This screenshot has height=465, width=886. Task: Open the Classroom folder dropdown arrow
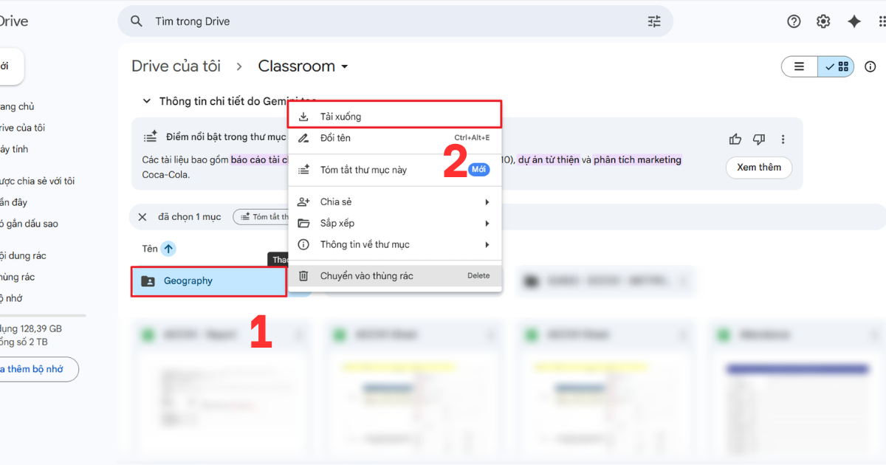345,66
